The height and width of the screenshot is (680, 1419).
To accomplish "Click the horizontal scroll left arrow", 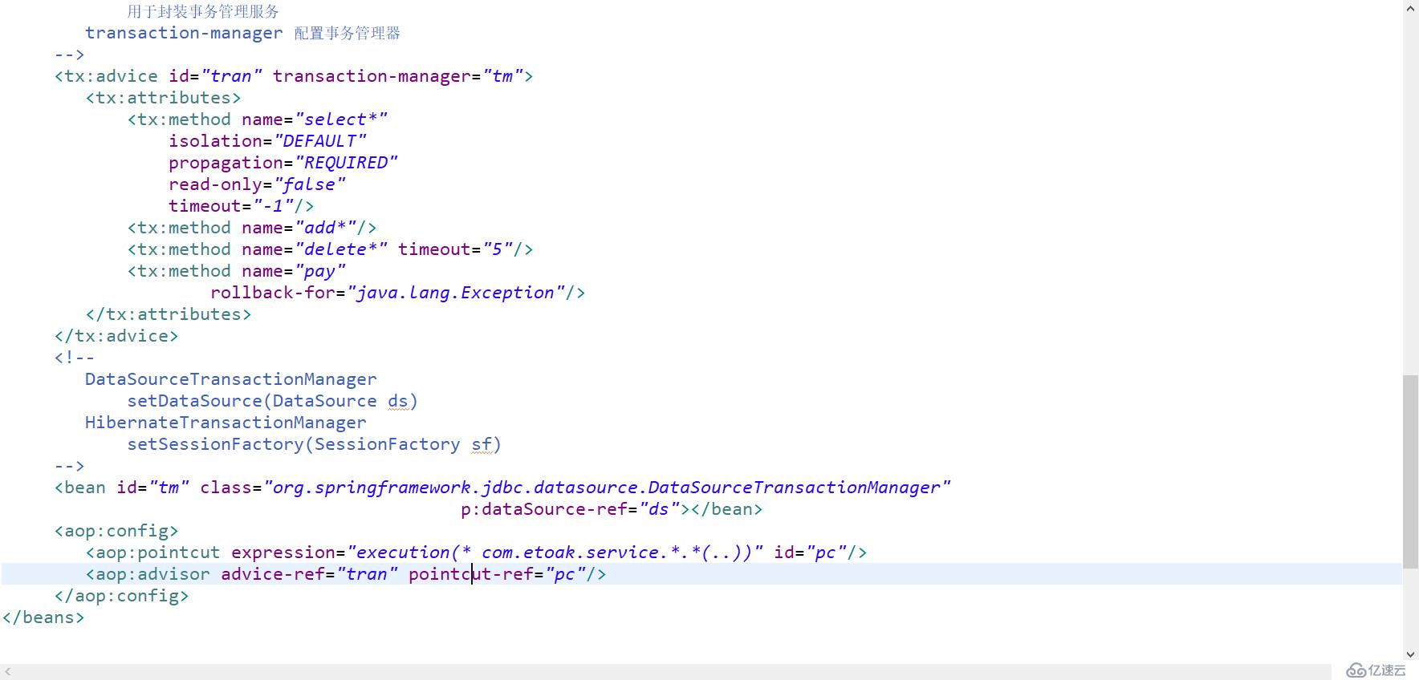I will click(x=7, y=672).
